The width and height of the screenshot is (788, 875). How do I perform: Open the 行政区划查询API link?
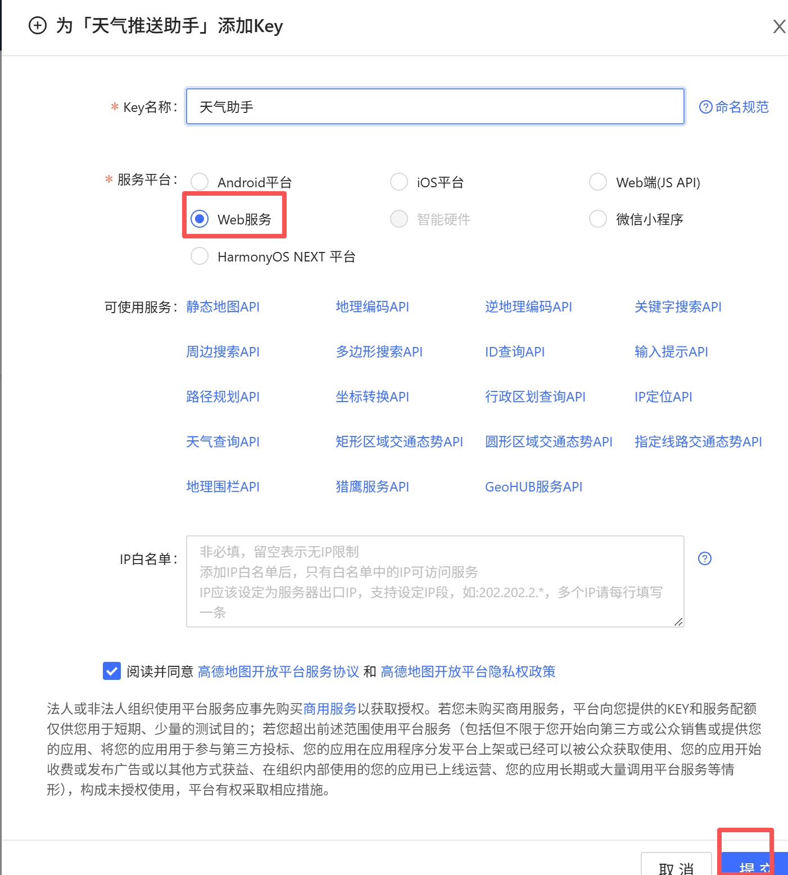pos(535,396)
